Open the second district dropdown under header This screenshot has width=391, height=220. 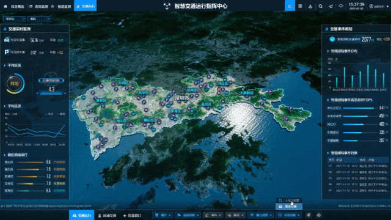(x=38, y=19)
